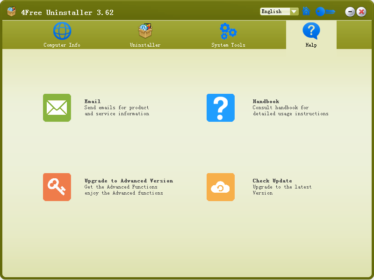The image size is (374, 280).
Task: Click the Email heading link
Action: point(93,101)
